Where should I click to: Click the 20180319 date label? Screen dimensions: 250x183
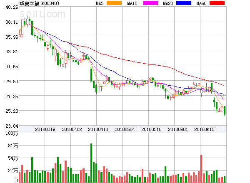point(45,129)
